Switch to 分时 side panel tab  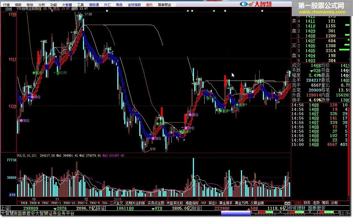pyautogui.click(x=298, y=203)
